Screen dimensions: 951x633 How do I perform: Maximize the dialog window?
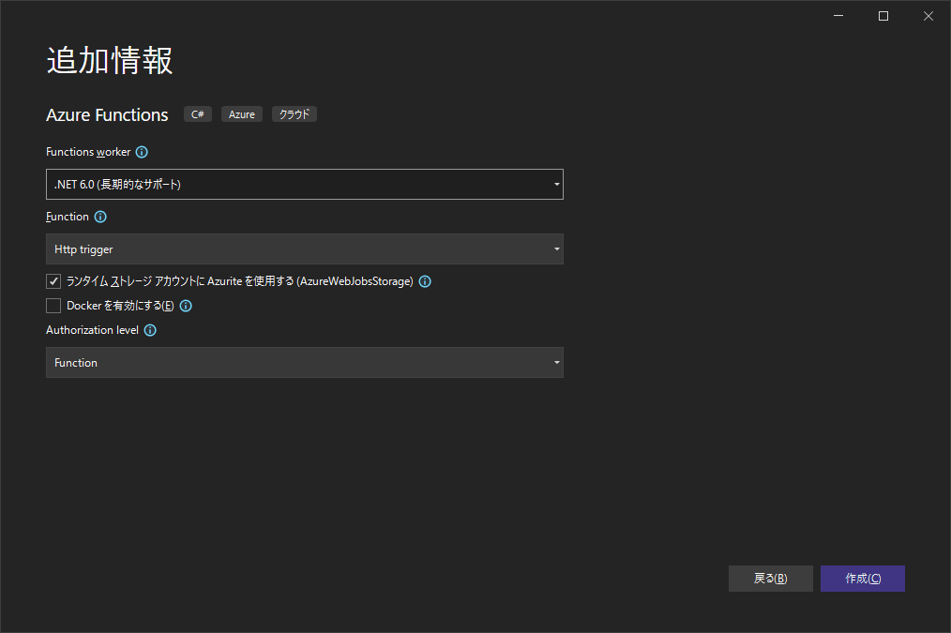click(883, 16)
